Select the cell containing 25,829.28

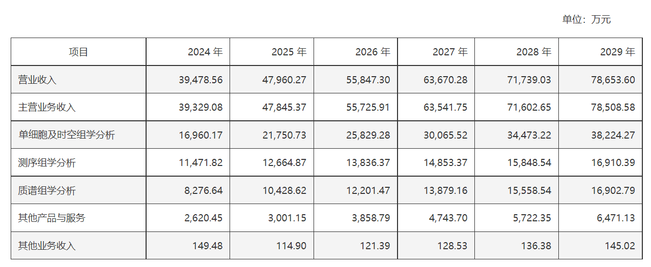click(356, 135)
